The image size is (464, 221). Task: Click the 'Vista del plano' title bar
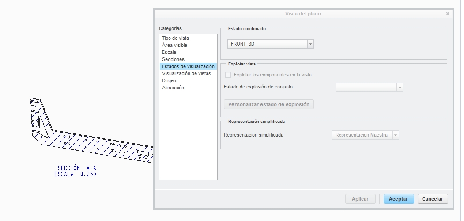(303, 14)
